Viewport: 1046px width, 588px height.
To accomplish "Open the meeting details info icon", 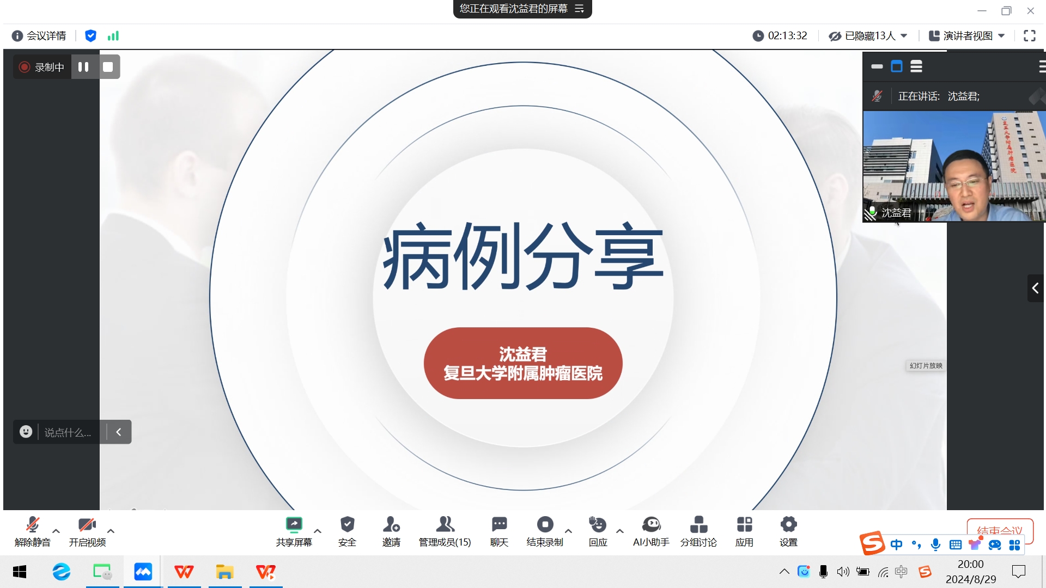I will [17, 36].
